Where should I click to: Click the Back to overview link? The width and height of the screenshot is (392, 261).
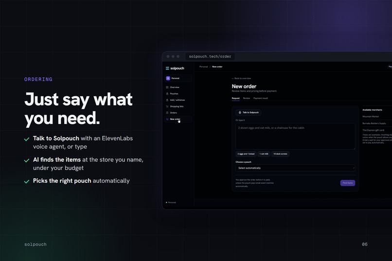click(241, 78)
